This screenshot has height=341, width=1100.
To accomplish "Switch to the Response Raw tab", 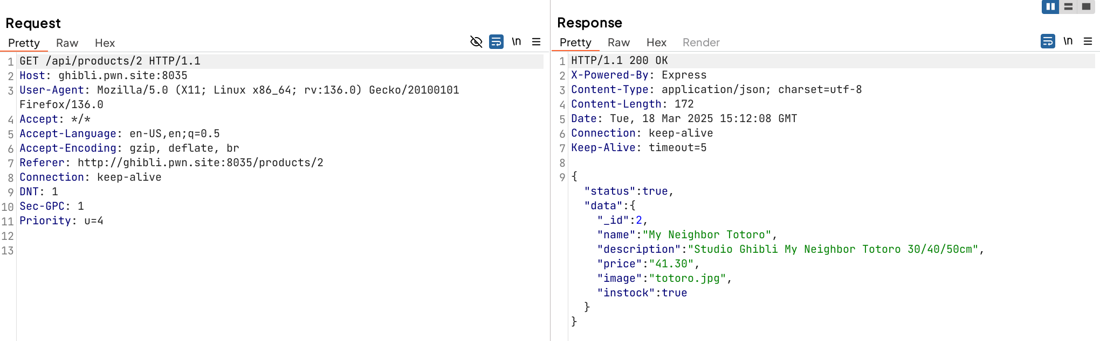I will 618,42.
